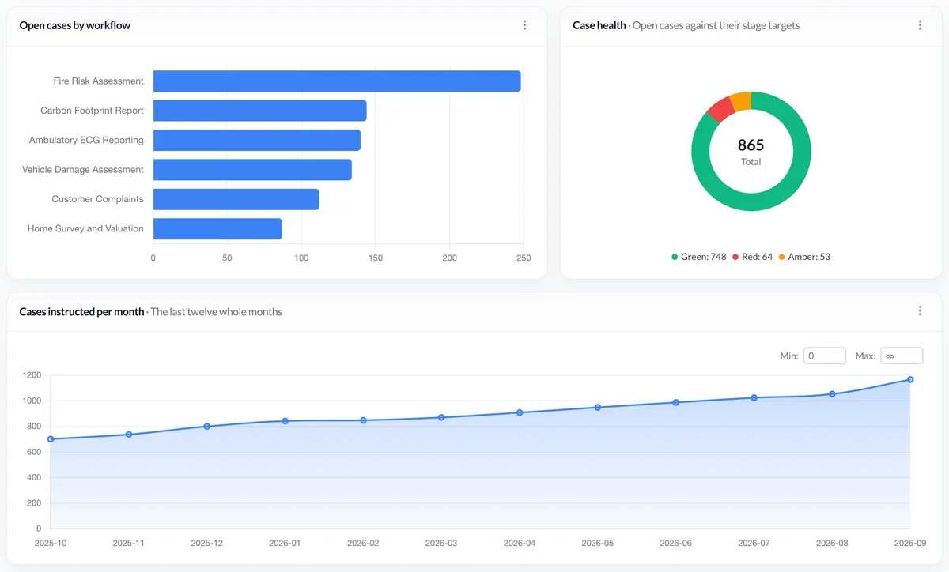Click the Open cases by workflow title
The height and width of the screenshot is (572, 949).
click(75, 25)
